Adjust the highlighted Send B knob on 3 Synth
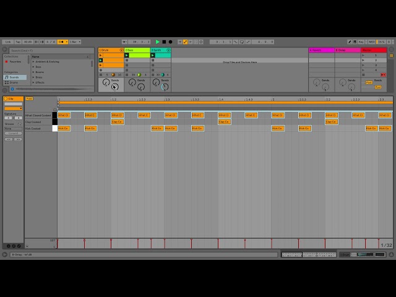 165,87
